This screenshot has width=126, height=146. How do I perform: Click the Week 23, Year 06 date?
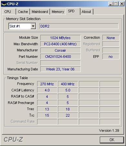click(60, 69)
